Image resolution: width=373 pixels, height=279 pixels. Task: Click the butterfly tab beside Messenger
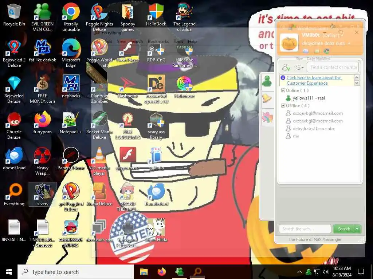(267, 117)
